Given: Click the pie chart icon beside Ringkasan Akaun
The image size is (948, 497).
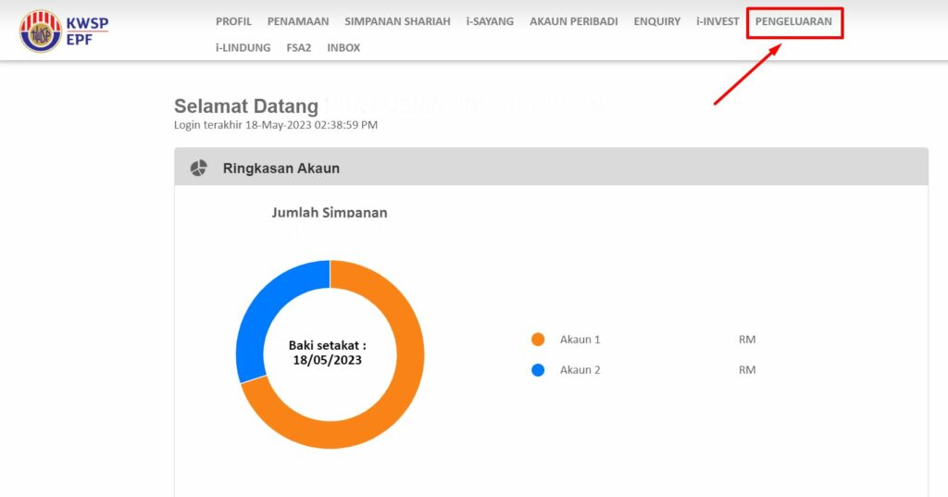Looking at the screenshot, I should pyautogui.click(x=198, y=168).
